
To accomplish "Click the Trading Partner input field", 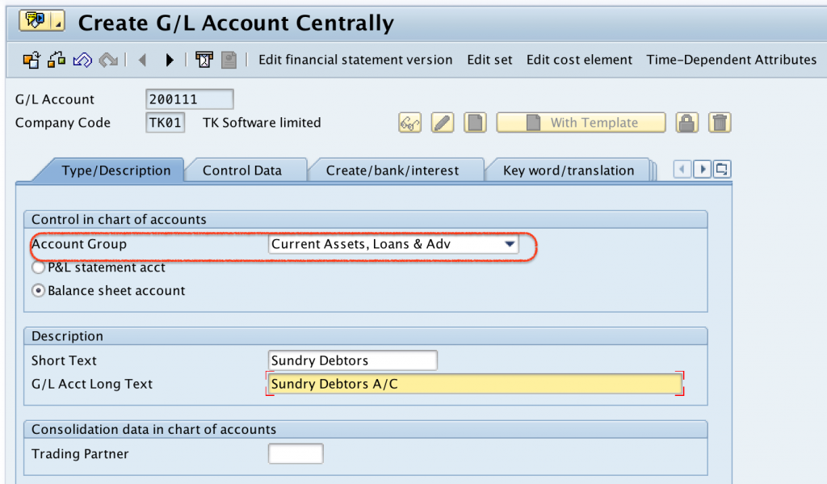I will [296, 453].
